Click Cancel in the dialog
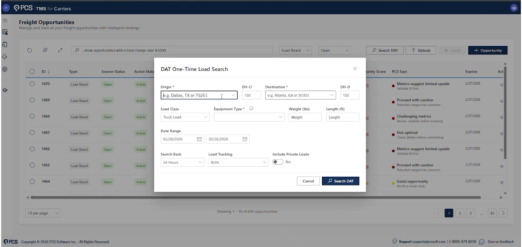Viewport: 522px width, 247px height. click(x=309, y=181)
